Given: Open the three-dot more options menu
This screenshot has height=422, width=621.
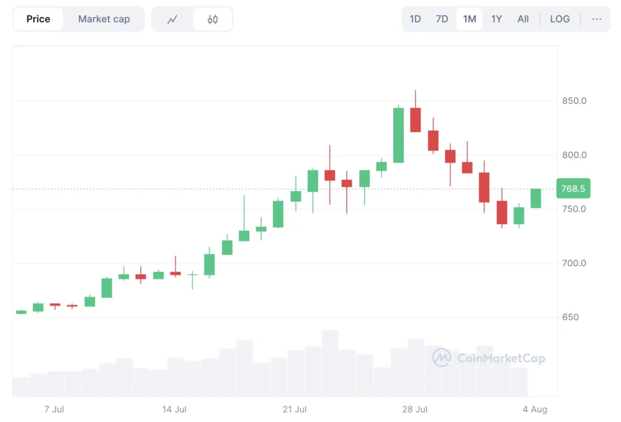Looking at the screenshot, I should (x=597, y=19).
